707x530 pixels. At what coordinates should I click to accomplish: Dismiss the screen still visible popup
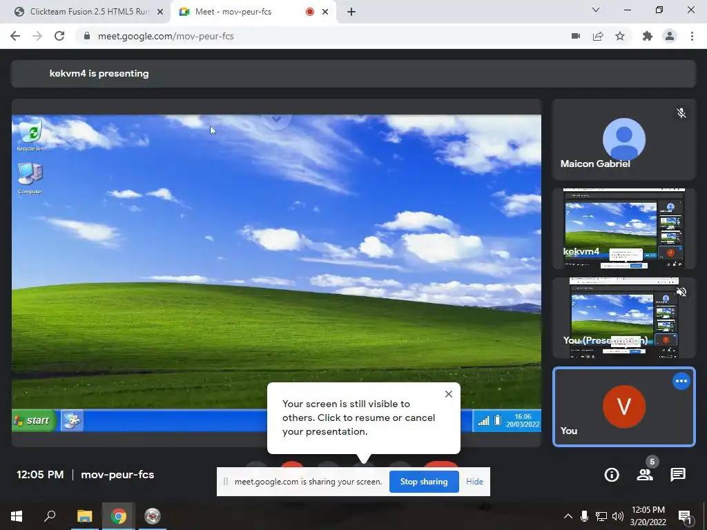click(x=448, y=394)
